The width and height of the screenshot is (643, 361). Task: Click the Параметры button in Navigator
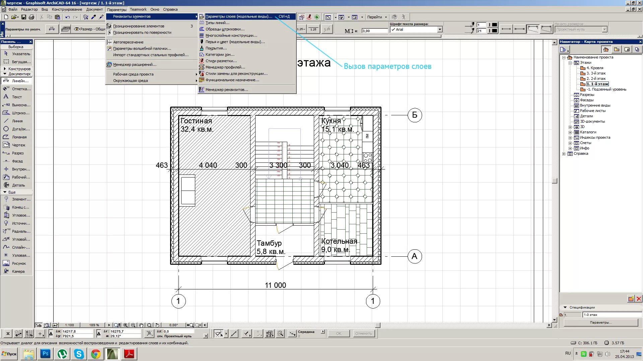click(600, 323)
